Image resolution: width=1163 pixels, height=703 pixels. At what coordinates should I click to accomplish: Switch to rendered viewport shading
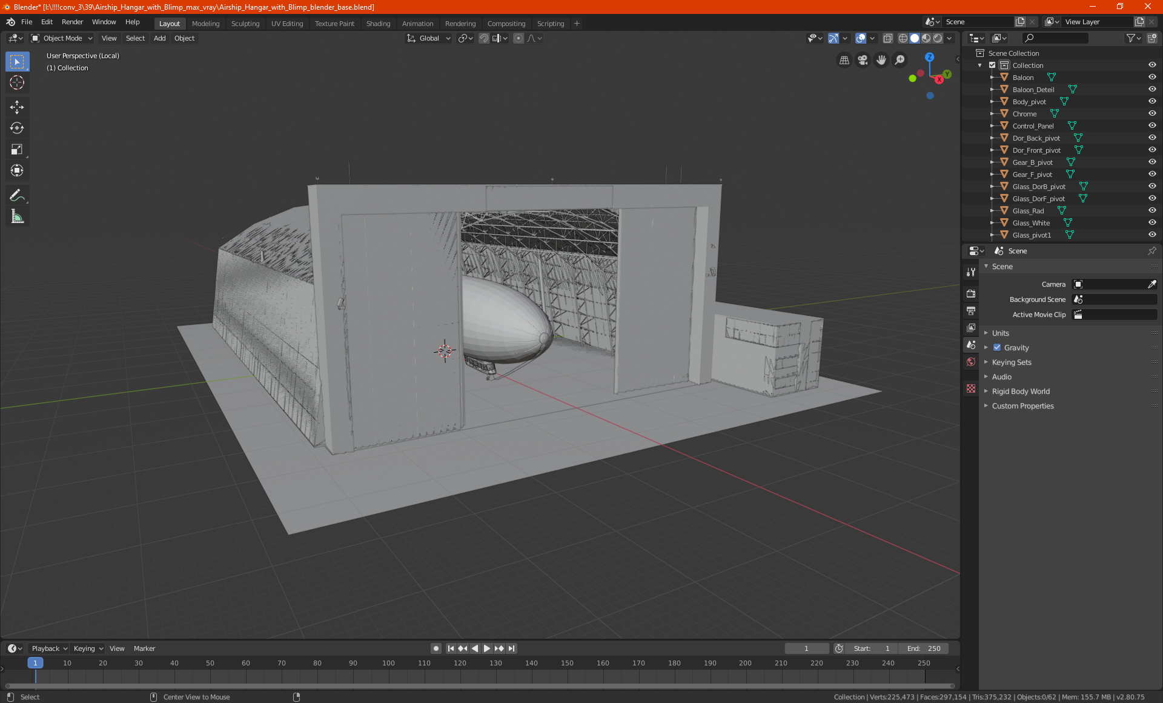pyautogui.click(x=938, y=38)
